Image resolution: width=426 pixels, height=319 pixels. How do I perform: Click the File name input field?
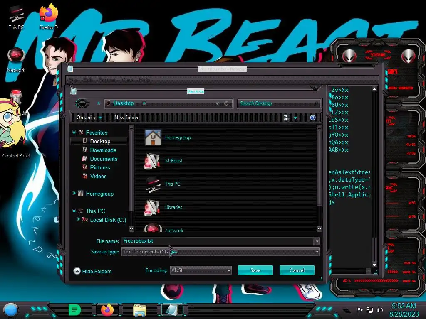point(218,241)
